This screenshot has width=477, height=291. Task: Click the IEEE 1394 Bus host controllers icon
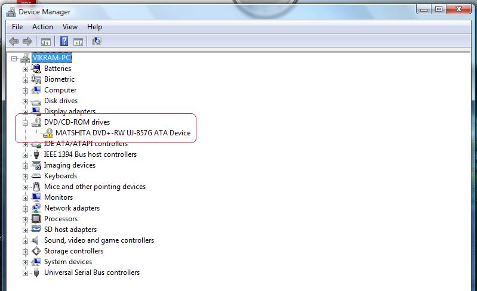point(36,154)
